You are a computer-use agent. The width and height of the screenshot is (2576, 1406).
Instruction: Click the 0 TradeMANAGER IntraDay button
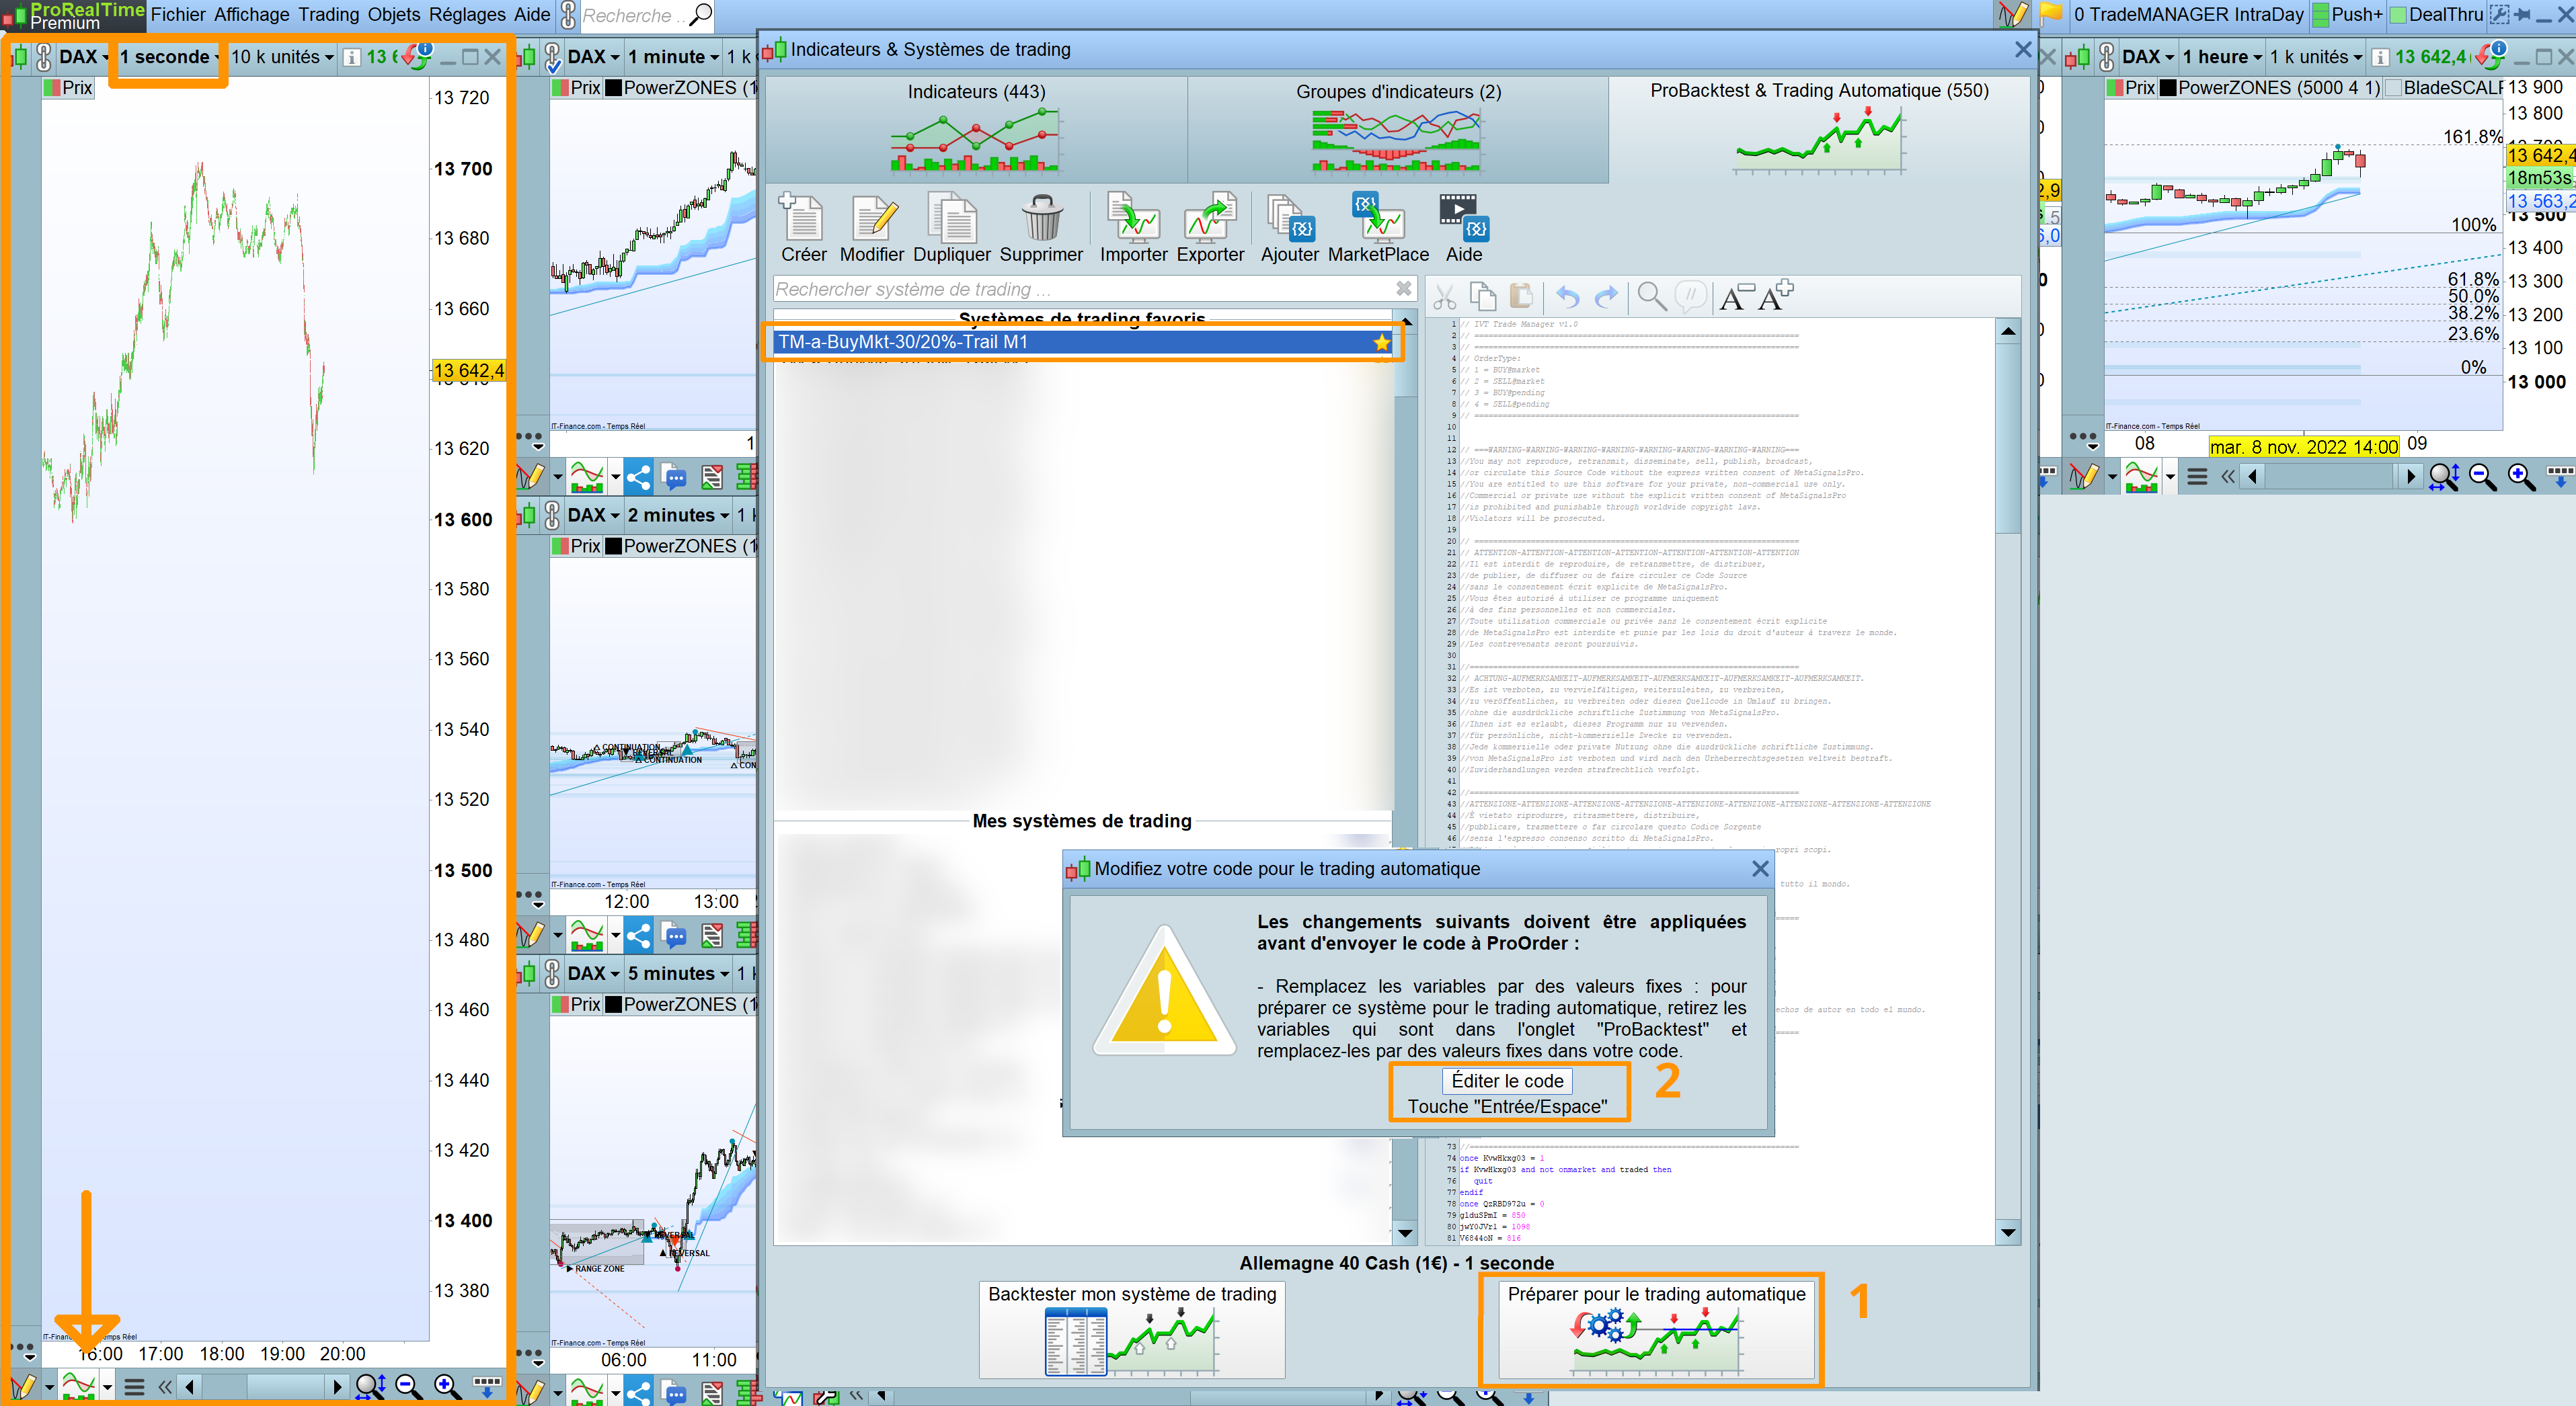point(2188,15)
